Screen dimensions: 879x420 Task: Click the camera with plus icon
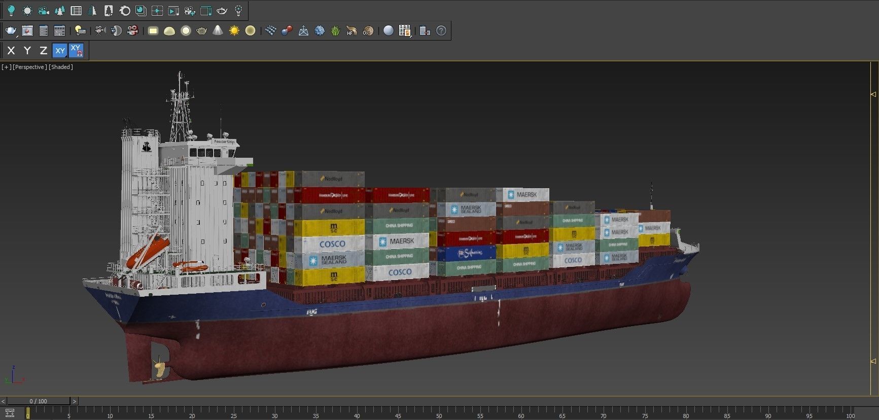pyautogui.click(x=190, y=10)
